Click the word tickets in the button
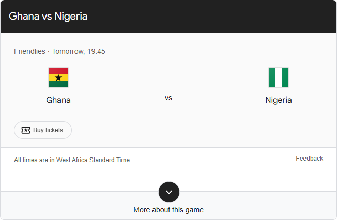This screenshot has width=337, height=221. click(54, 130)
